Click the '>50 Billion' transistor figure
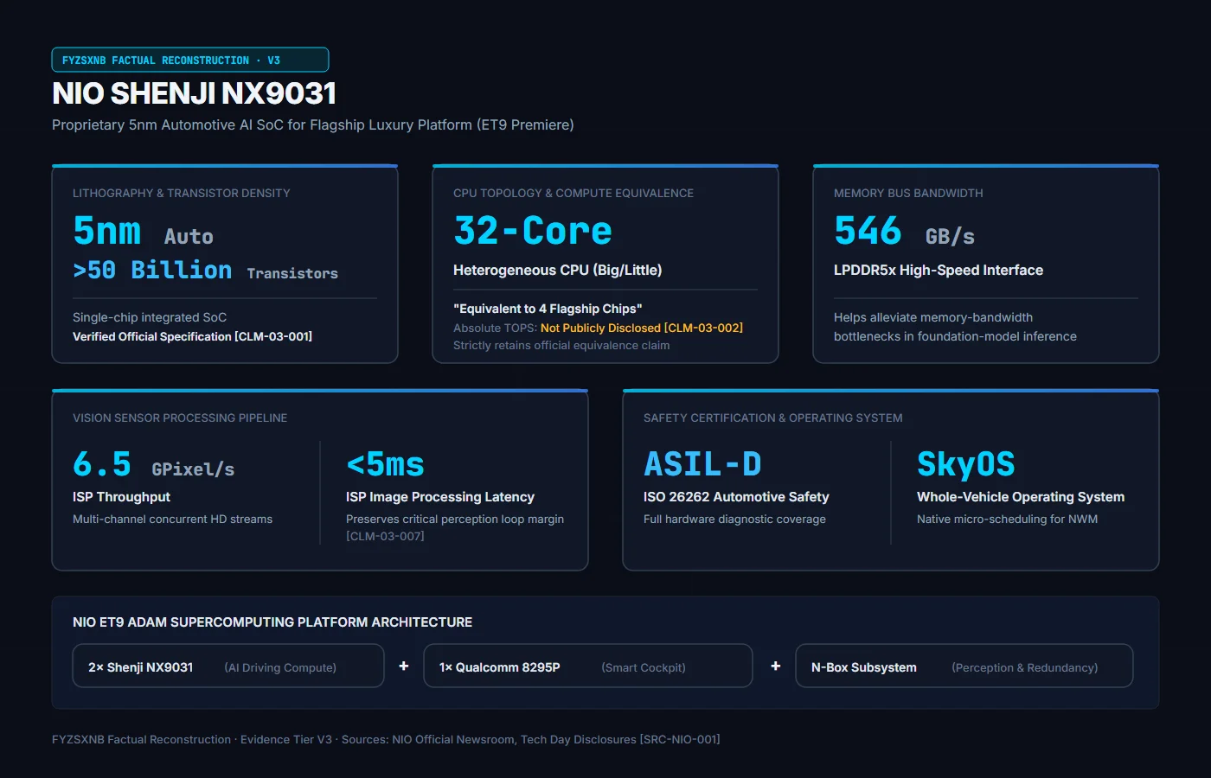 click(x=152, y=270)
